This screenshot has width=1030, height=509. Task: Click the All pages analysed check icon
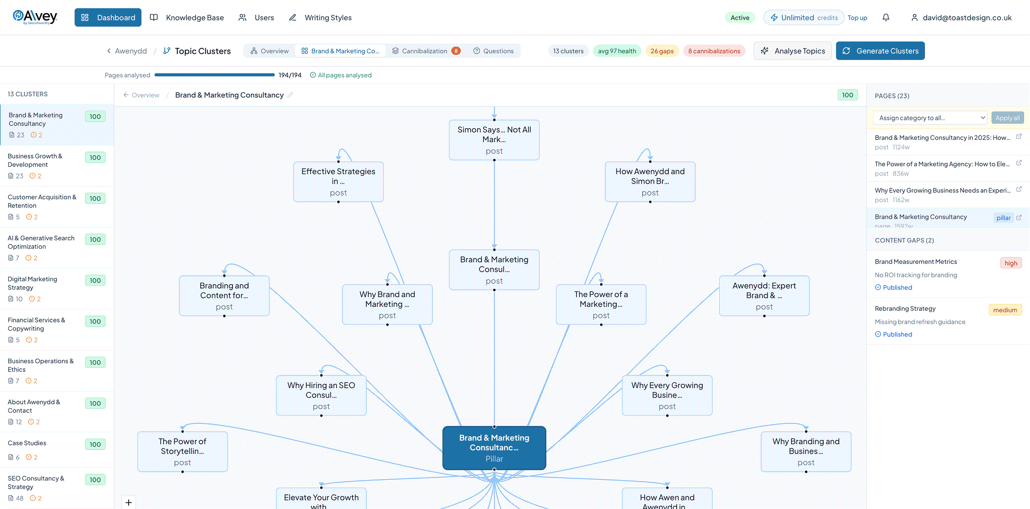tap(313, 75)
